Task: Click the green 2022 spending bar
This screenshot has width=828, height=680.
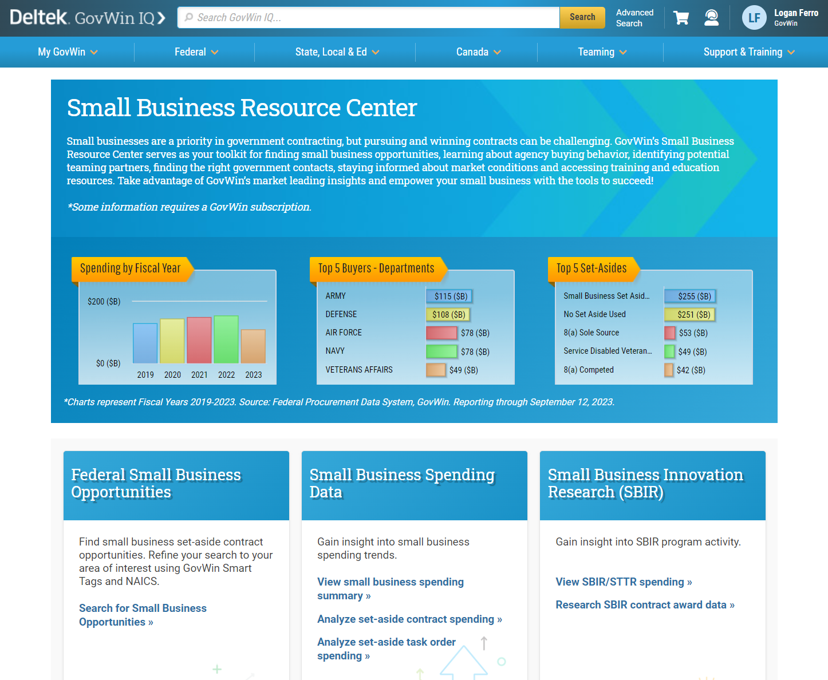Action: pos(226,339)
